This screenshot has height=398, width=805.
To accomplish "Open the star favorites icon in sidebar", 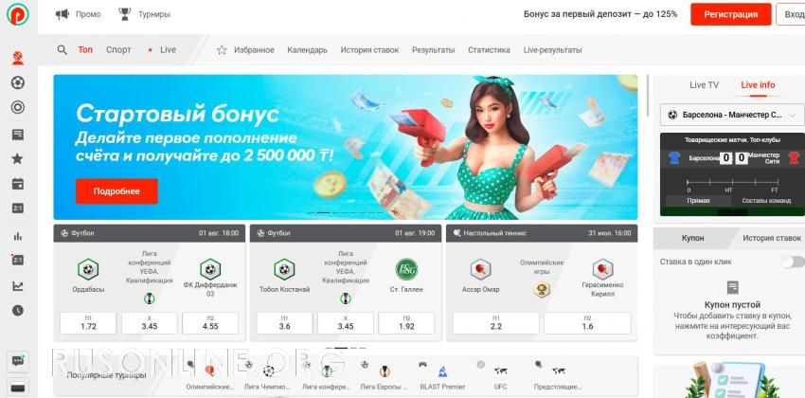I will tap(17, 158).
